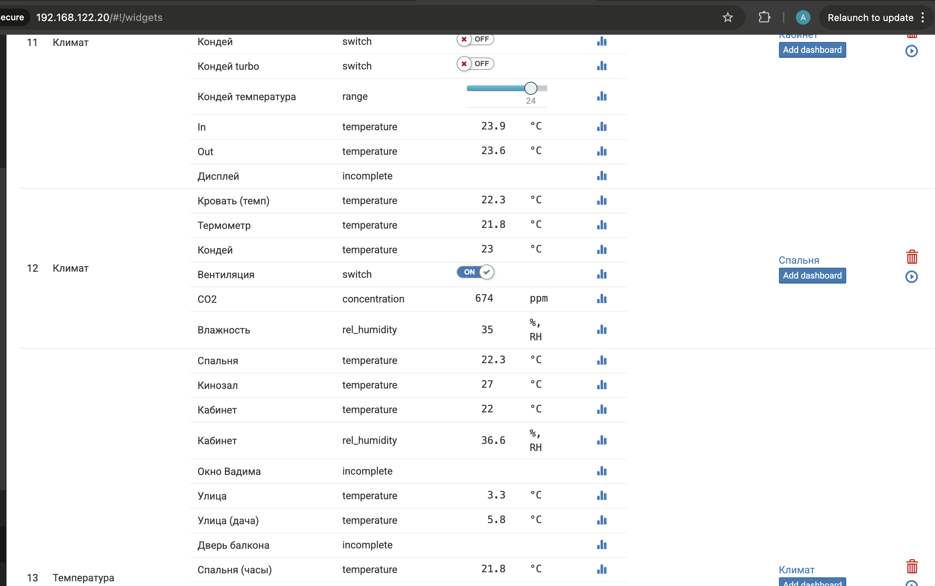Viewport: 935px width, 586px height.
Task: Open the Климат dashboard link
Action: (x=797, y=570)
